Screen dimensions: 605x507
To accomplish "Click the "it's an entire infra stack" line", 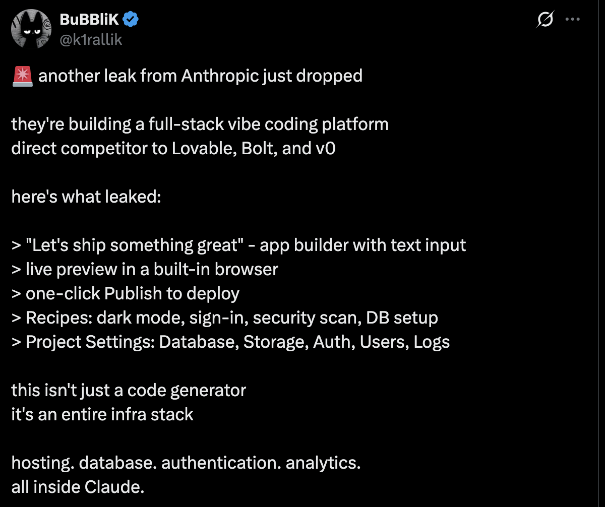I will point(102,414).
